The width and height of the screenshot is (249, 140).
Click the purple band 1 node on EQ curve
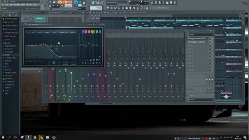pyautogui.click(x=28, y=45)
